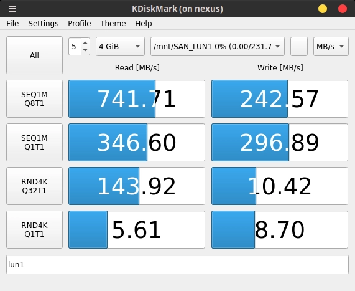Image resolution: width=355 pixels, height=291 pixels.
Task: Open the Profile menu
Action: 79,24
